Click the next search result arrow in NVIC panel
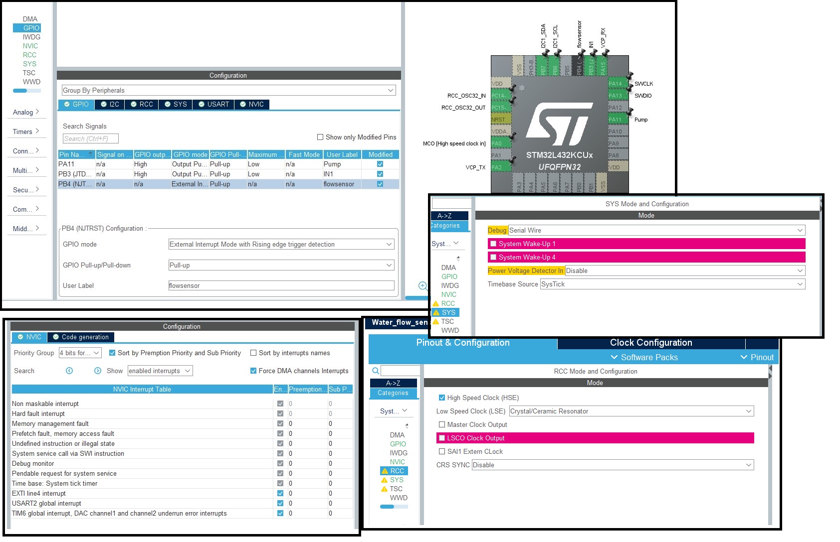The width and height of the screenshot is (840, 542). click(98, 371)
